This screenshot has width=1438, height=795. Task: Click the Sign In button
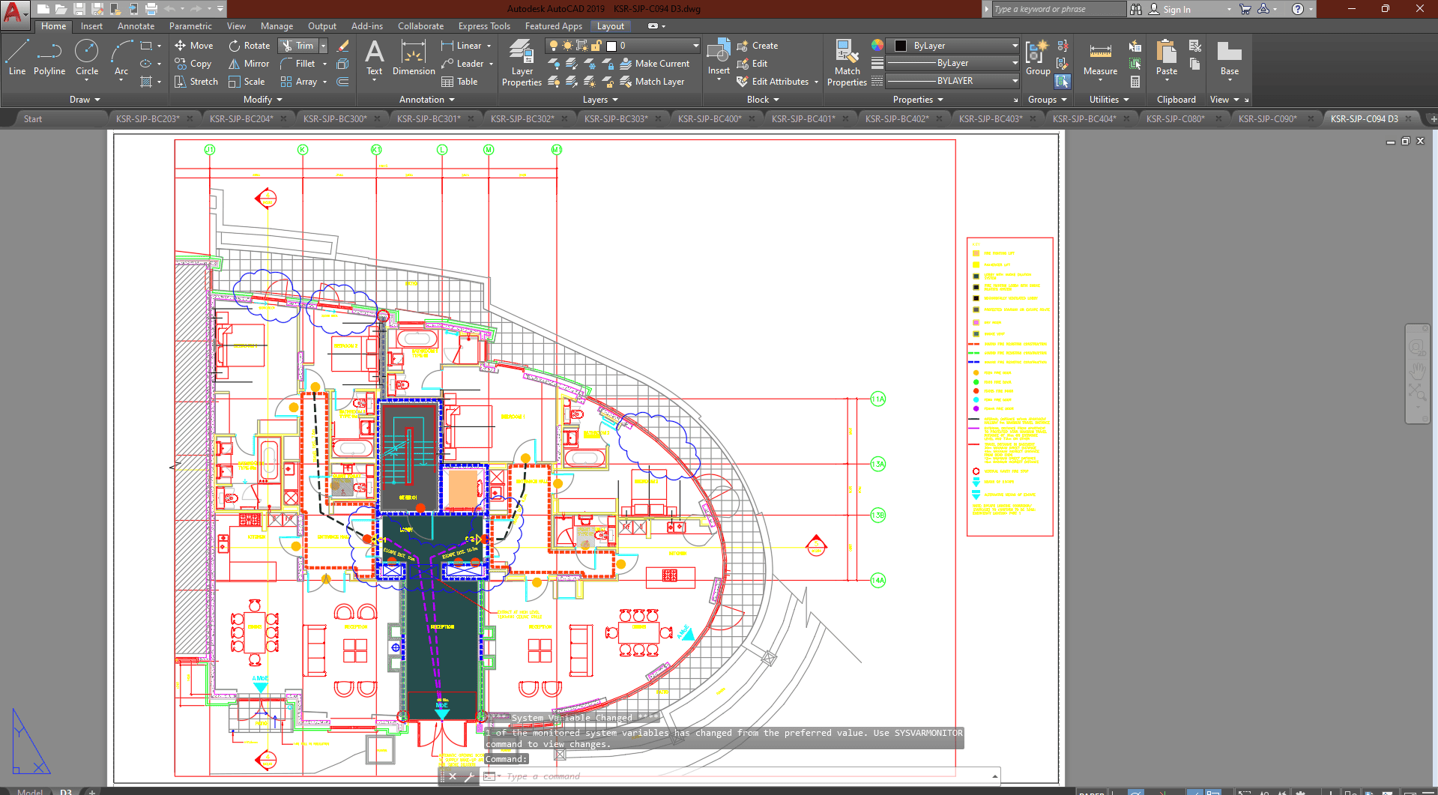1176,9
